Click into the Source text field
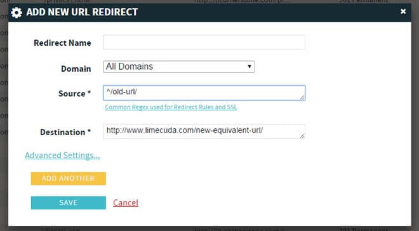Image resolution: width=419 pixels, height=231 pixels. 204,93
